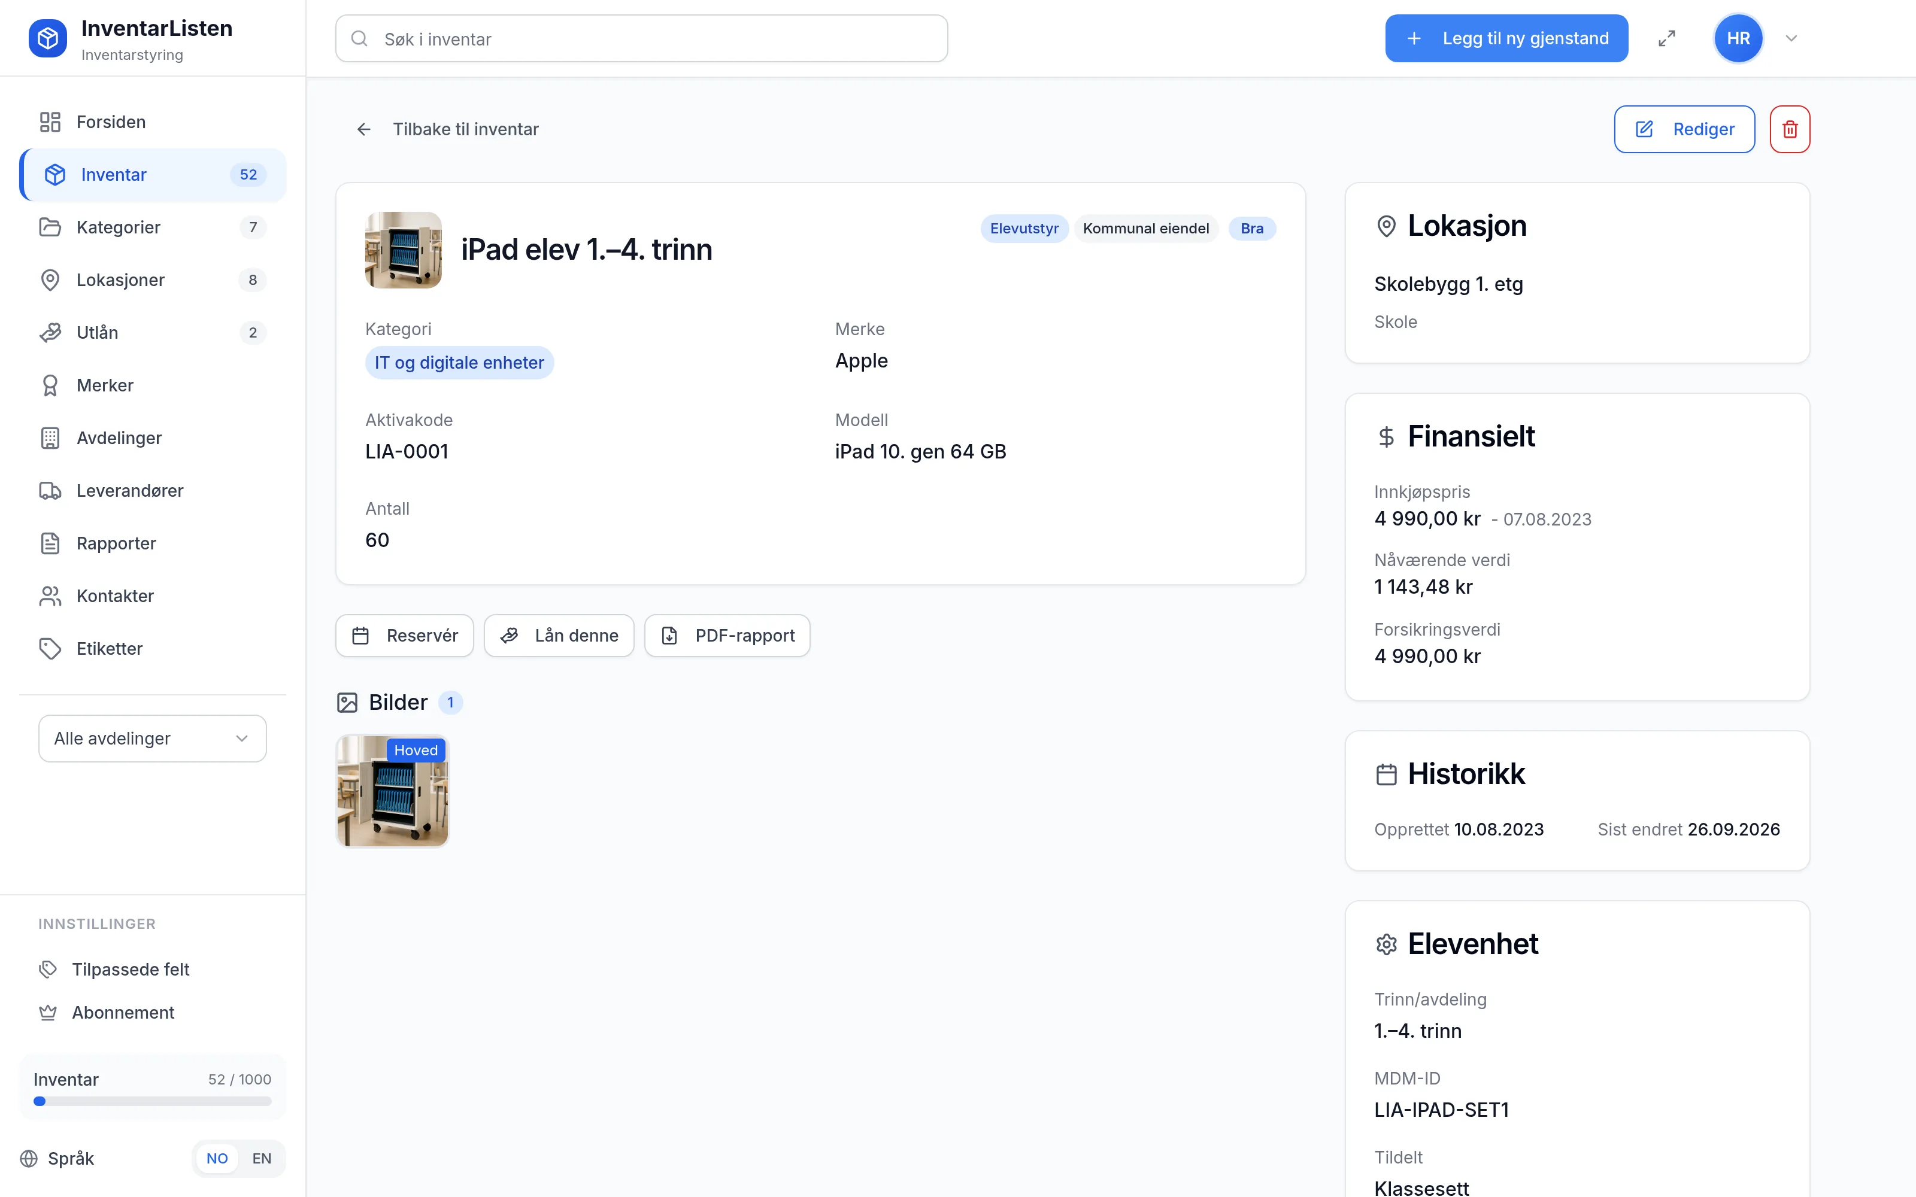This screenshot has height=1197, width=1916.
Task: Click the Bilder image icon
Action: click(347, 702)
